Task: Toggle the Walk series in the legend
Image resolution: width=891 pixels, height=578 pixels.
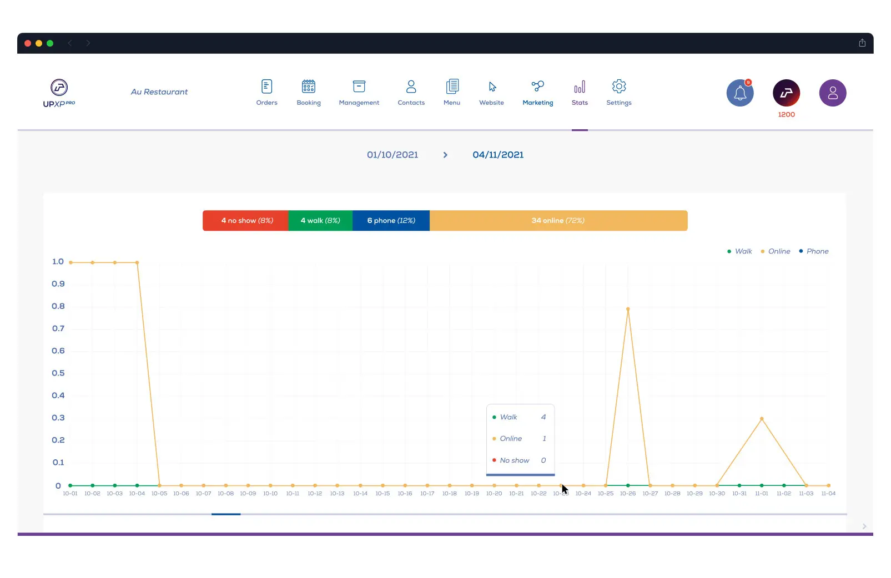Action: pos(740,251)
